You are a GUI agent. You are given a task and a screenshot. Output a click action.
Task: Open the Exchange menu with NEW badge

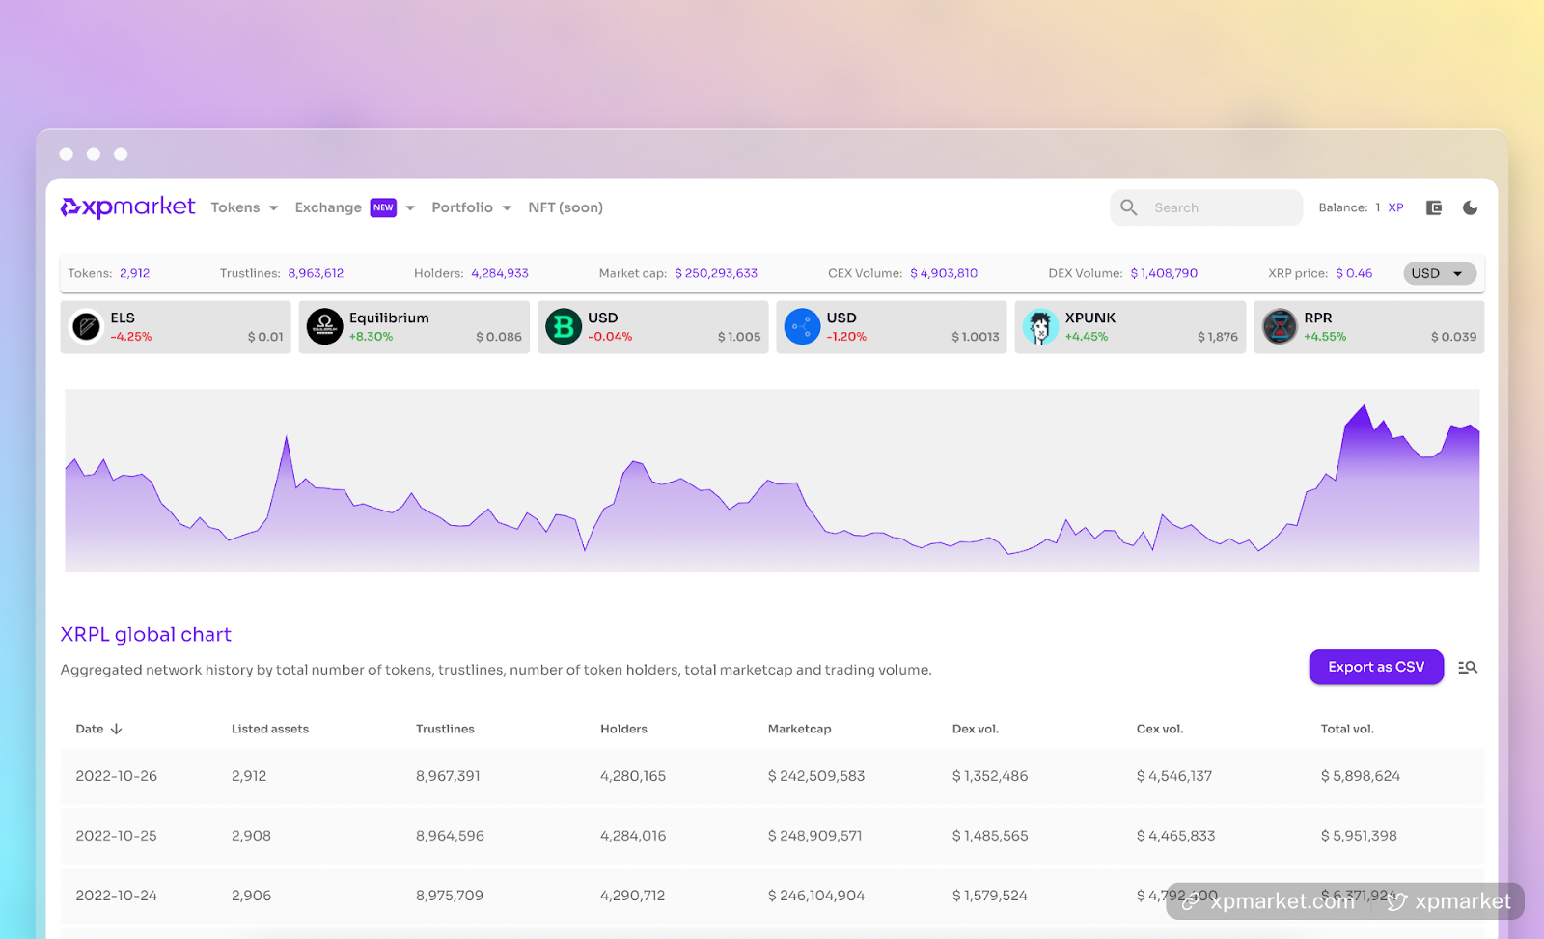[328, 207]
